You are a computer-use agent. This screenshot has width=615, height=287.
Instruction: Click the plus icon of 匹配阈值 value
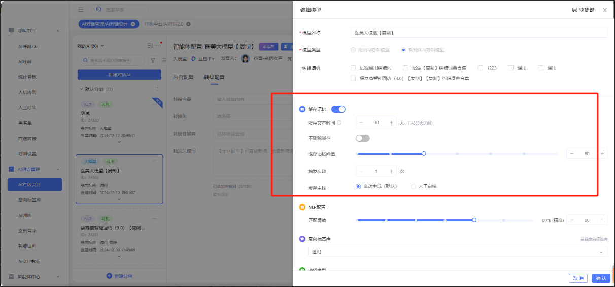[x=602, y=220]
